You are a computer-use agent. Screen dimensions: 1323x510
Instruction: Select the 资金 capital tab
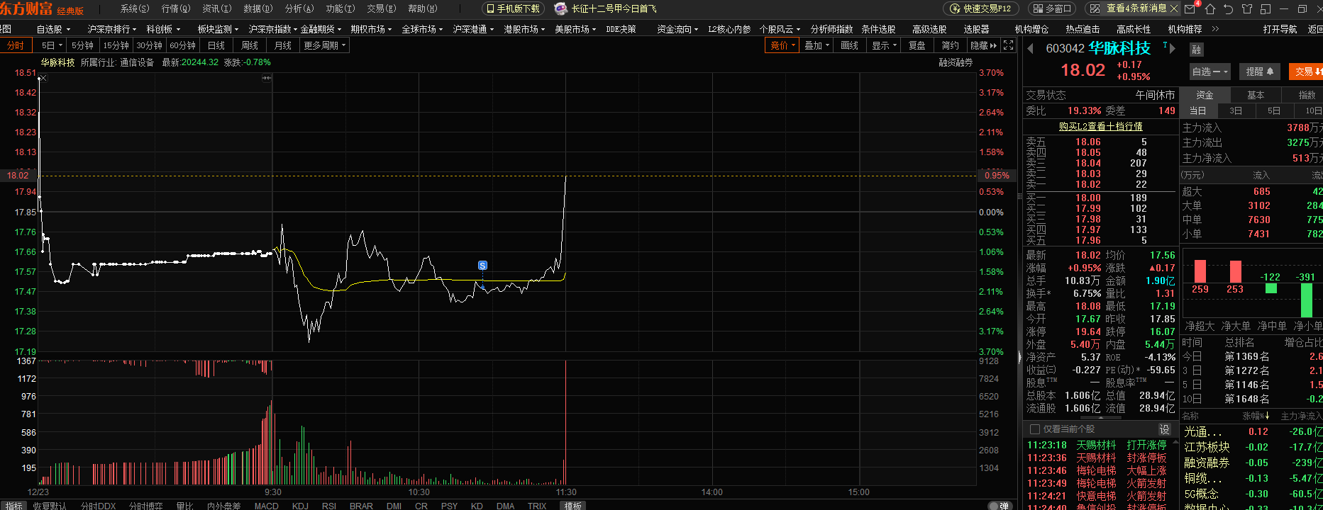[1205, 95]
